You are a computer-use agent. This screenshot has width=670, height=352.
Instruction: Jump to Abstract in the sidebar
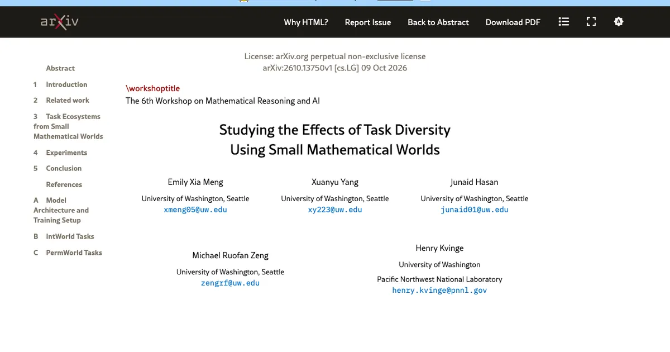pyautogui.click(x=60, y=68)
